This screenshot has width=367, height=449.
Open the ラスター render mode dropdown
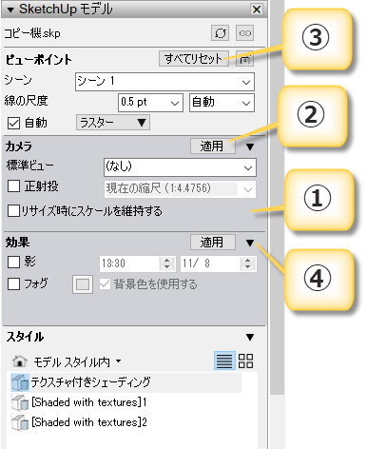(x=113, y=123)
